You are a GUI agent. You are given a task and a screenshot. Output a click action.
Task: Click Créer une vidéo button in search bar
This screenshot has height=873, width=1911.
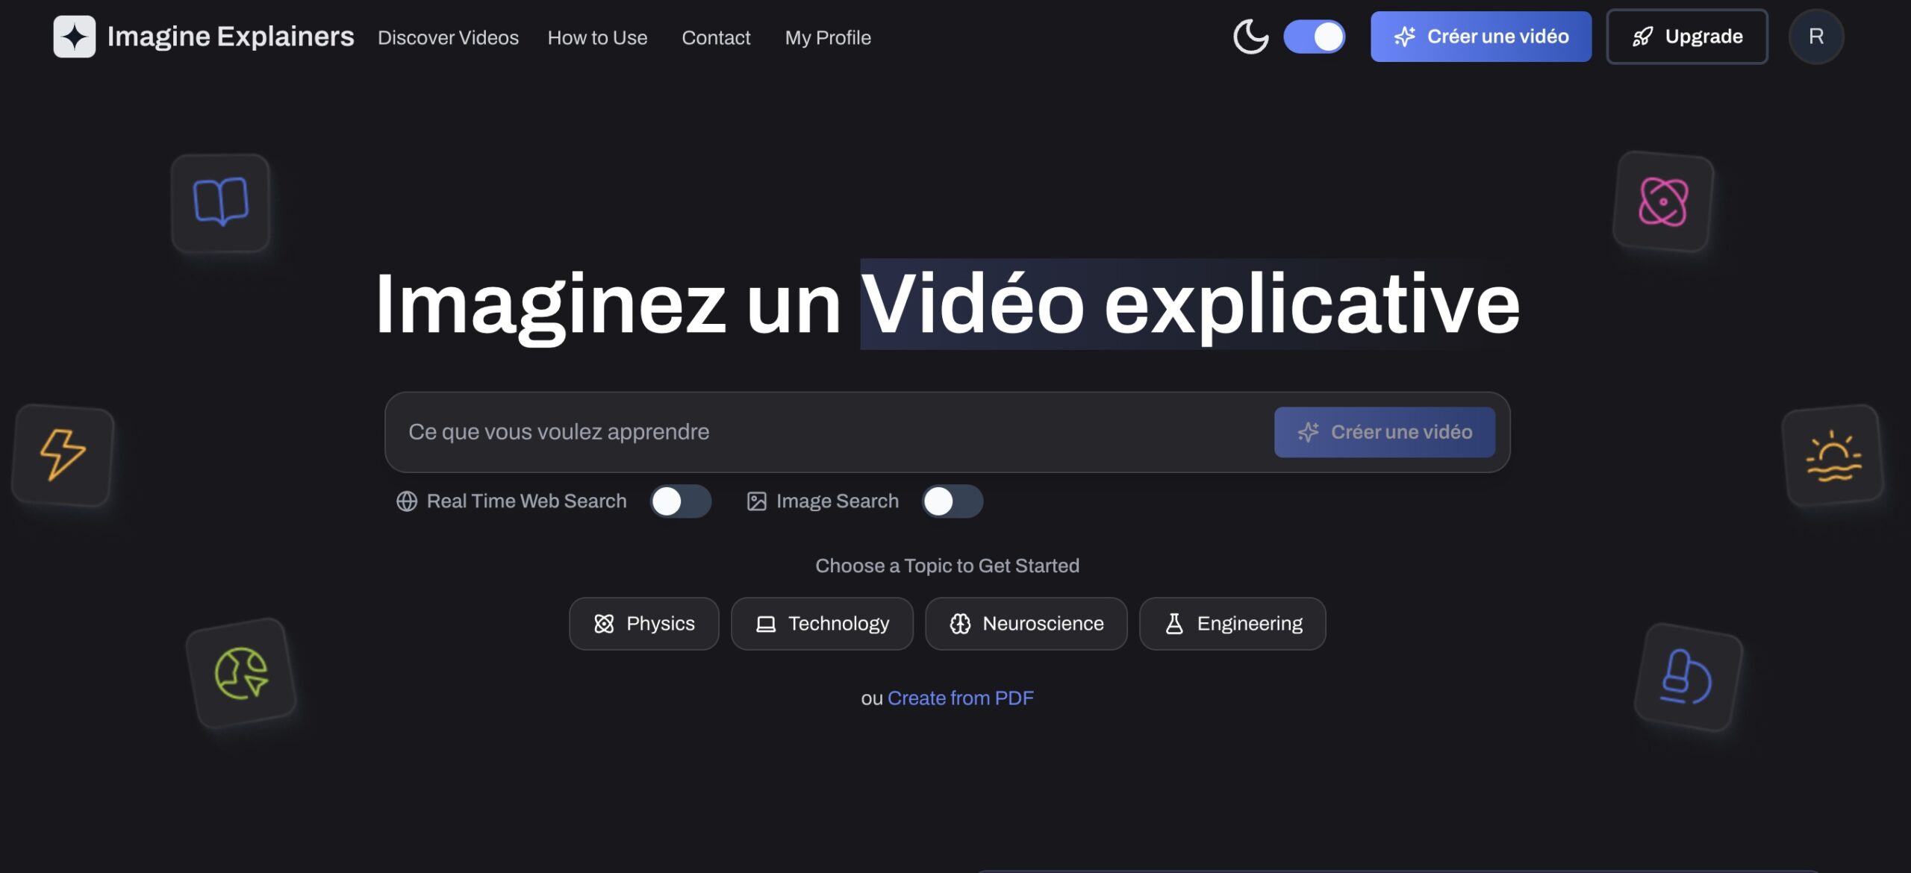[1384, 432]
